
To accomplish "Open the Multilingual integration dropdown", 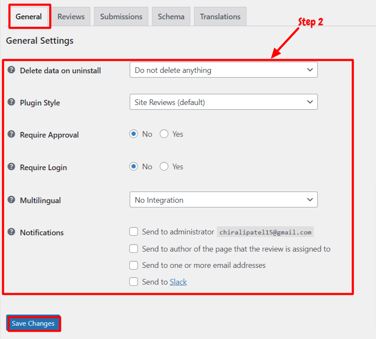I will point(224,200).
